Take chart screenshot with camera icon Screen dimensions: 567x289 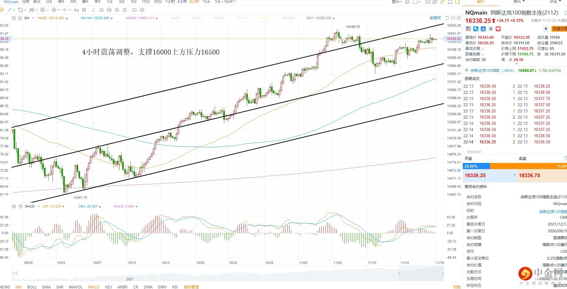click(x=428, y=2)
